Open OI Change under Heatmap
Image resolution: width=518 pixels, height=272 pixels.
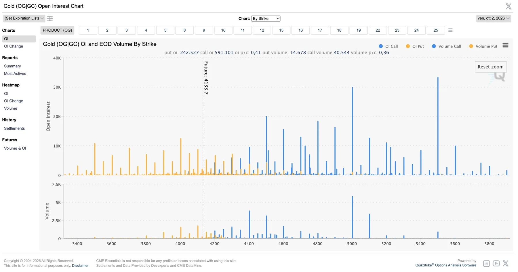pos(14,101)
